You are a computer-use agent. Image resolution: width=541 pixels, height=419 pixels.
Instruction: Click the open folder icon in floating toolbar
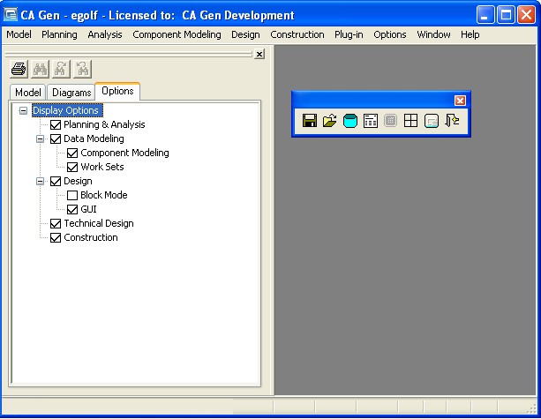(x=329, y=121)
